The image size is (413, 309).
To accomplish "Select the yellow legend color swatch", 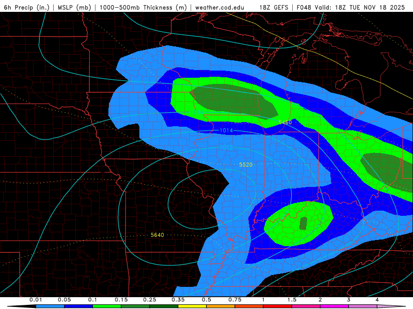I will coord(192,306).
